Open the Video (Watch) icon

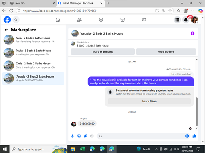pos(101,20)
